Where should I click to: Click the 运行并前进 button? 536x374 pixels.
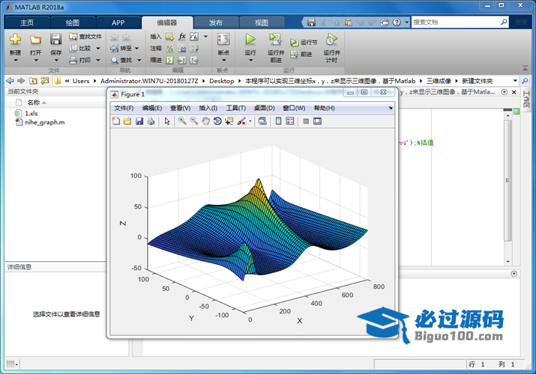[x=276, y=48]
